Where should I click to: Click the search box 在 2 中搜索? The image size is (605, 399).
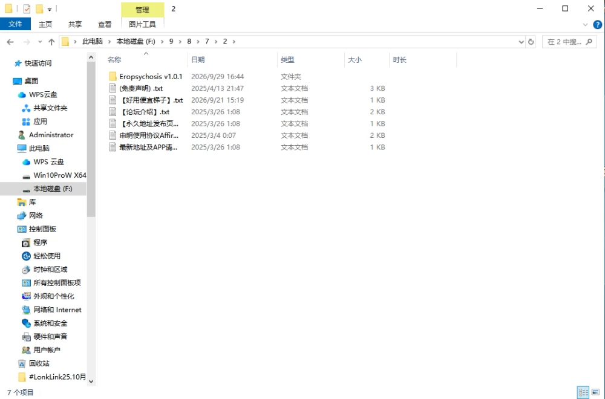[569, 42]
